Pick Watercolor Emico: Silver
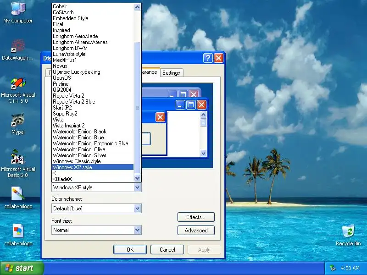The height and width of the screenshot is (275, 367). [93, 155]
